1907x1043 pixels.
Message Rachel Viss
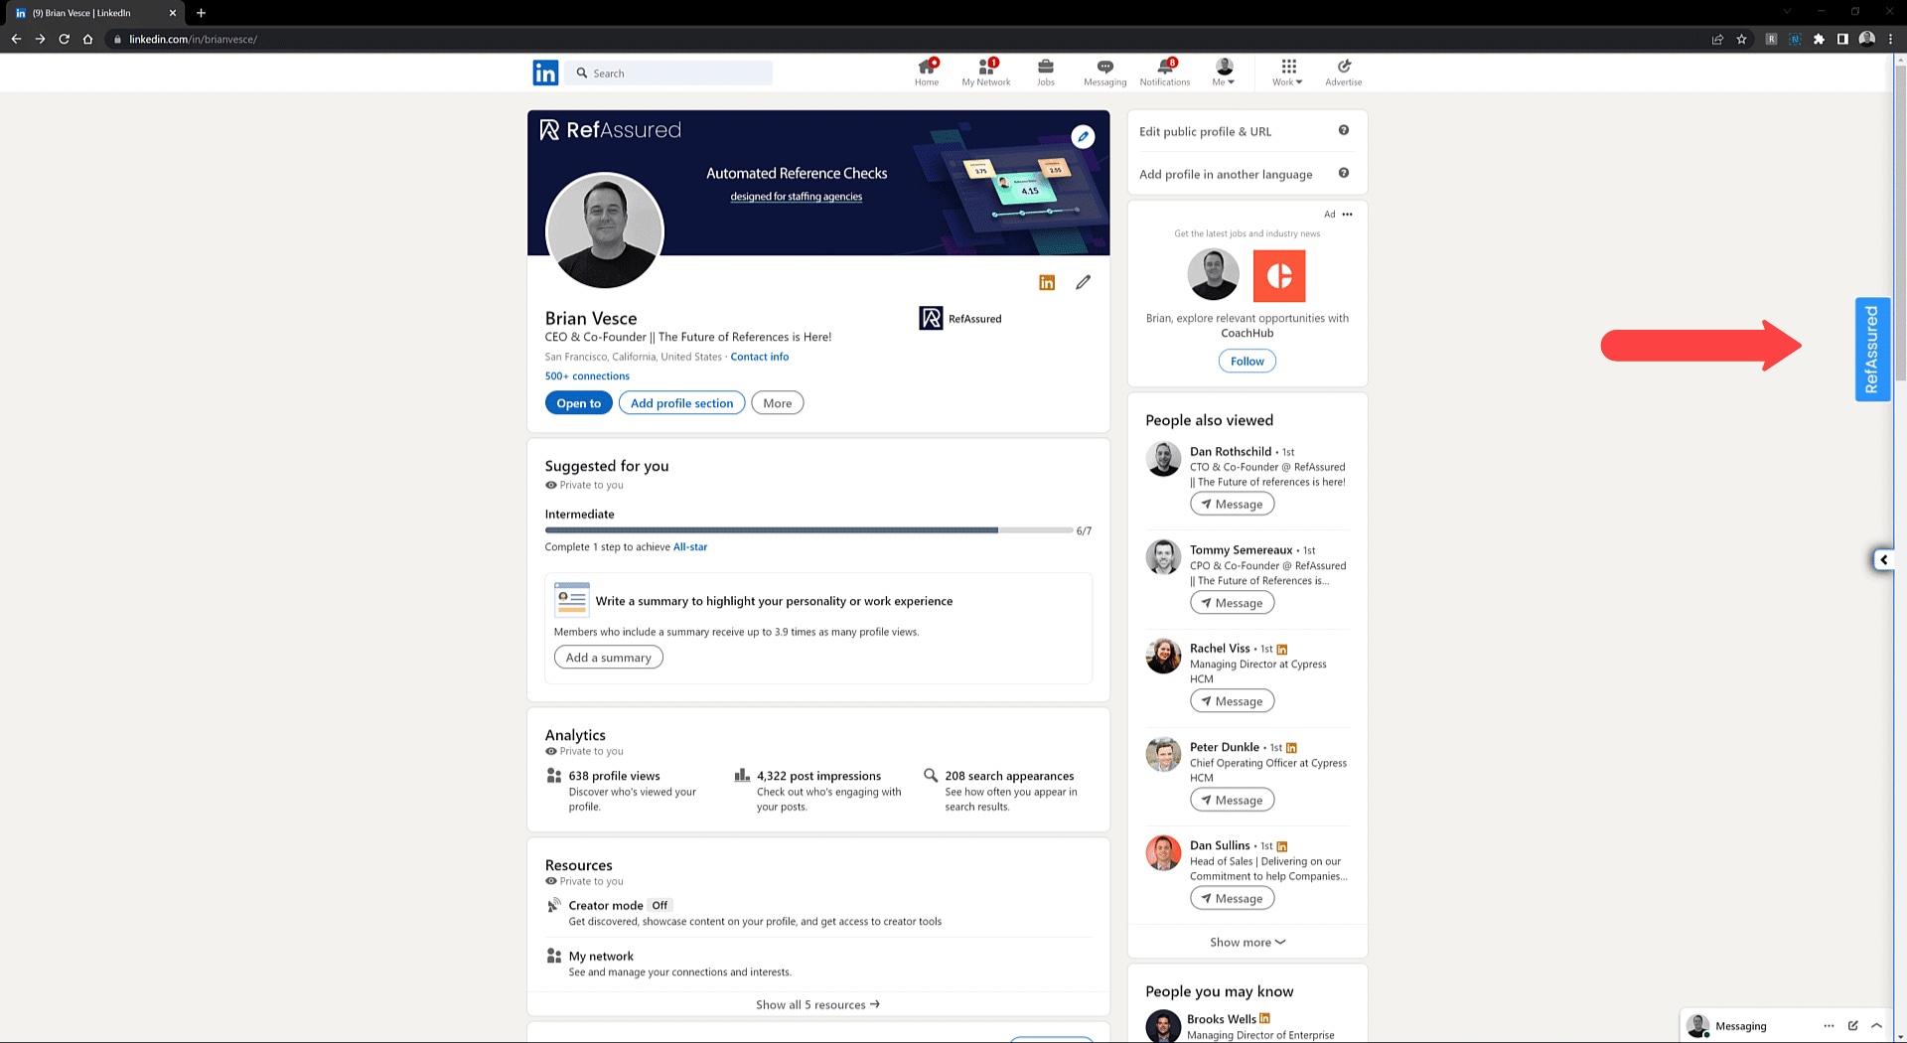click(1232, 701)
